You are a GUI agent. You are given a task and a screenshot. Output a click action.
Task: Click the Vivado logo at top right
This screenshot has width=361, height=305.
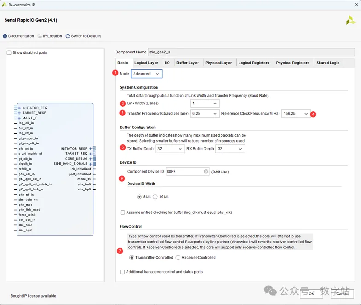351,20
